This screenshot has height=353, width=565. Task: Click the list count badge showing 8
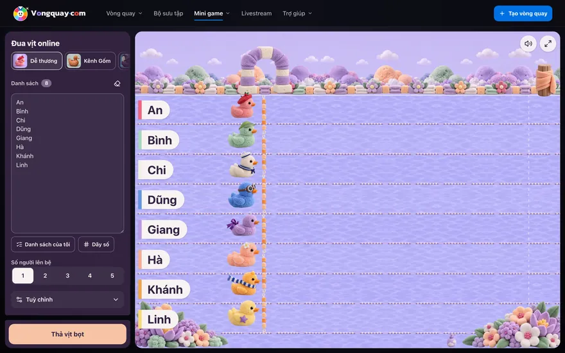pos(46,83)
